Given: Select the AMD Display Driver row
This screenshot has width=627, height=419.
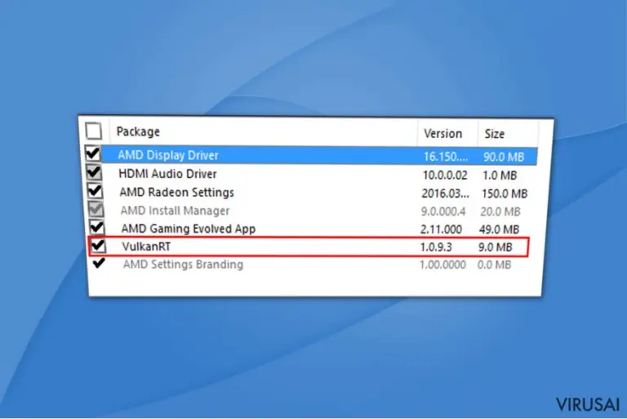Looking at the screenshot, I should click(319, 156).
